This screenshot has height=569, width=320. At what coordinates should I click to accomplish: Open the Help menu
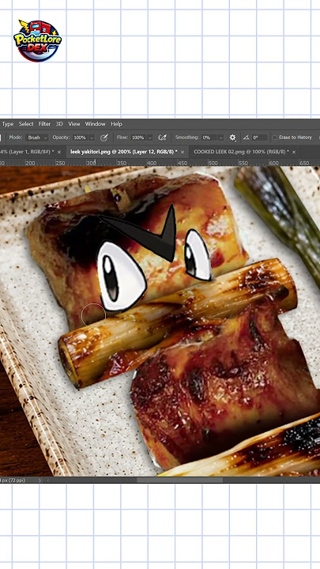pos(116,124)
